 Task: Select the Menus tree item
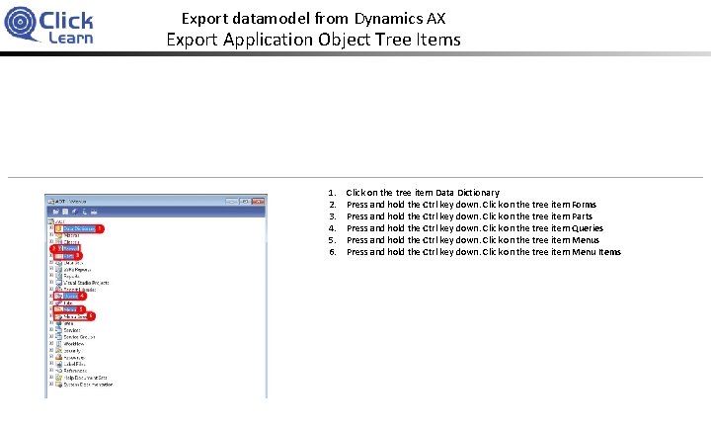pos(70,309)
